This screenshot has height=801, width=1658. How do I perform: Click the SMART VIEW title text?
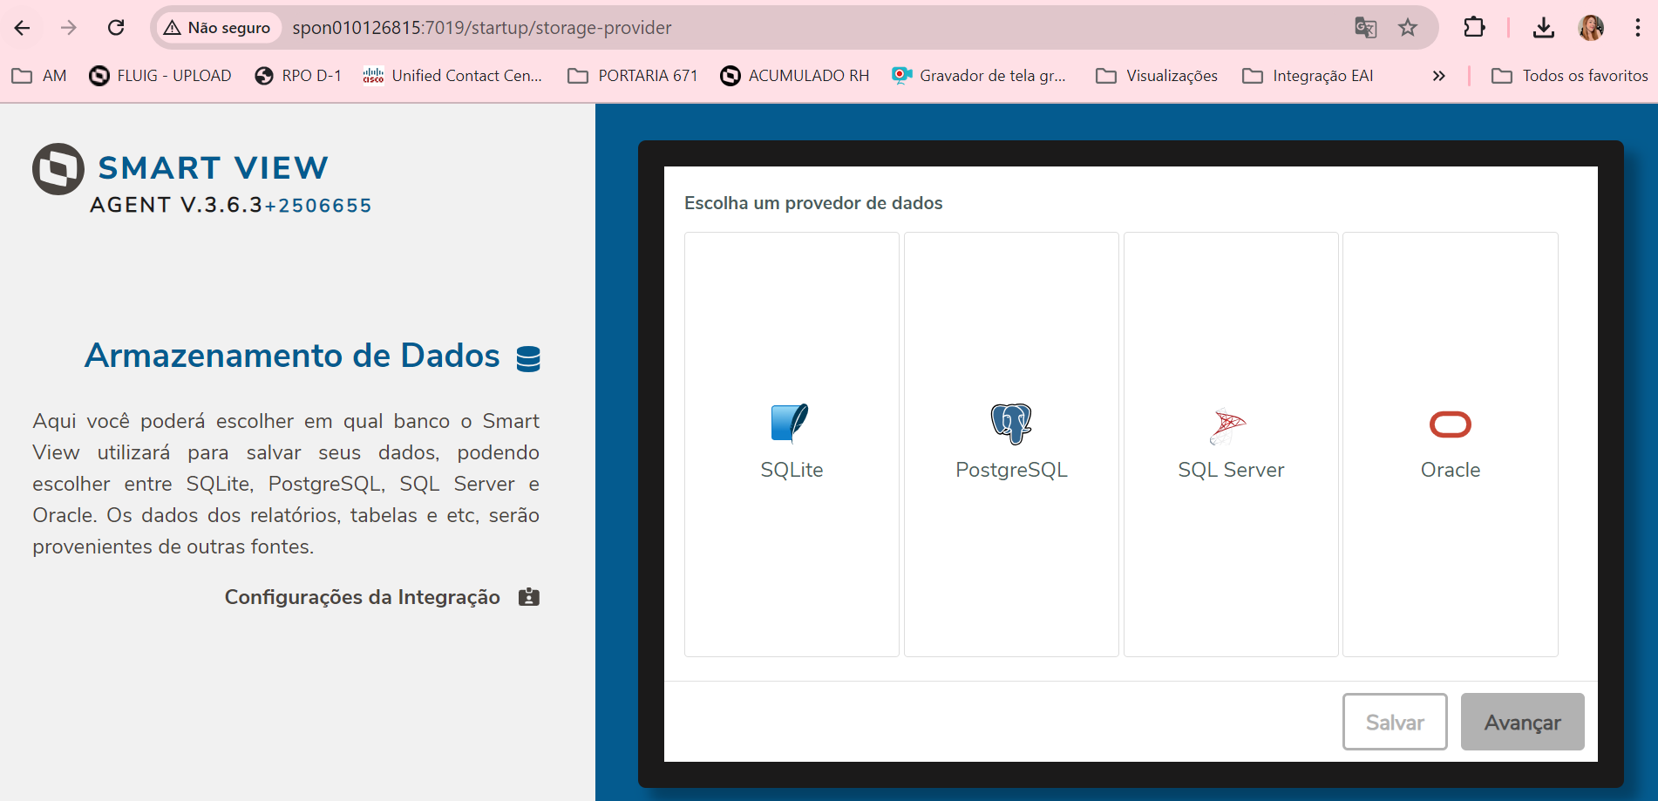(x=214, y=167)
